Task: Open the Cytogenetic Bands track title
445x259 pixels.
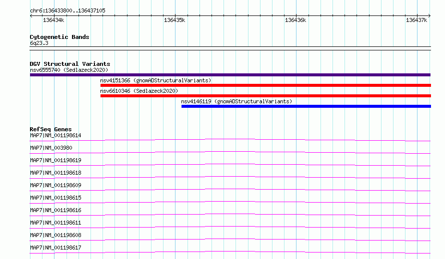Action: (x=59, y=37)
